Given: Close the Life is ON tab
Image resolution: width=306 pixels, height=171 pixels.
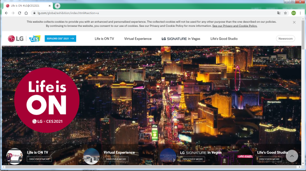Looking at the screenshot, I should [x=49, y=6].
